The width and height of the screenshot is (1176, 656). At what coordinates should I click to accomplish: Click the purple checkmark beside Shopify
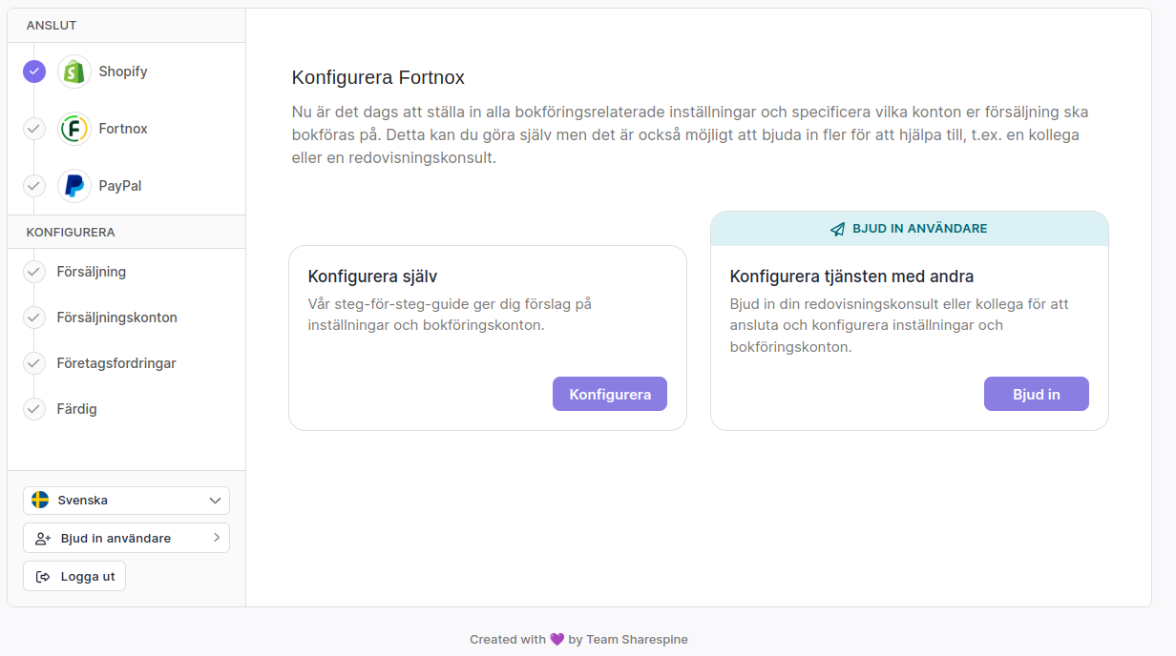coord(34,72)
